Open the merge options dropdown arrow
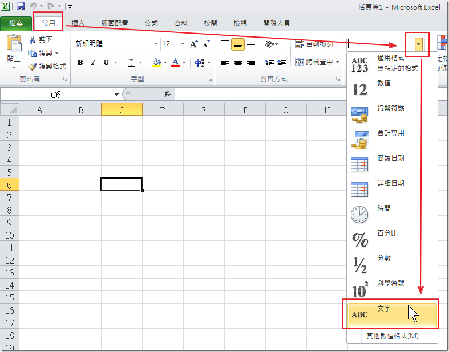The width and height of the screenshot is (449, 352). pyautogui.click(x=337, y=62)
